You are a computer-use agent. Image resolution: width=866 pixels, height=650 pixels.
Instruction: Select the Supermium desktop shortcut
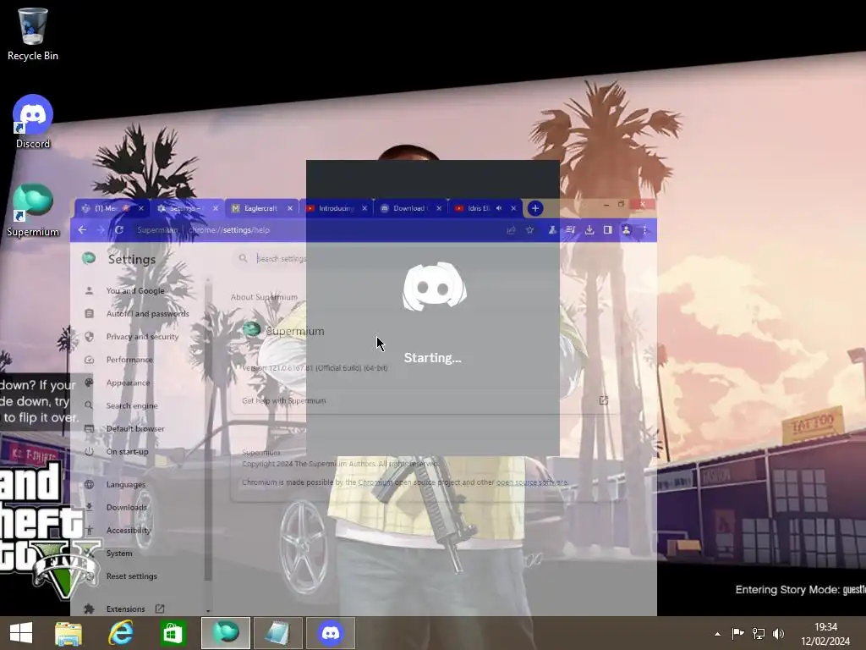[33, 211]
